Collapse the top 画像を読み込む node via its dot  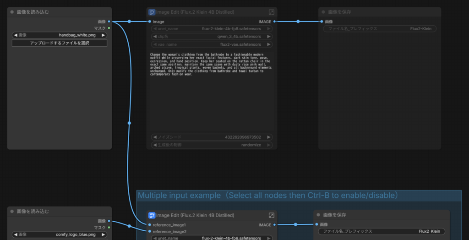coord(12,12)
